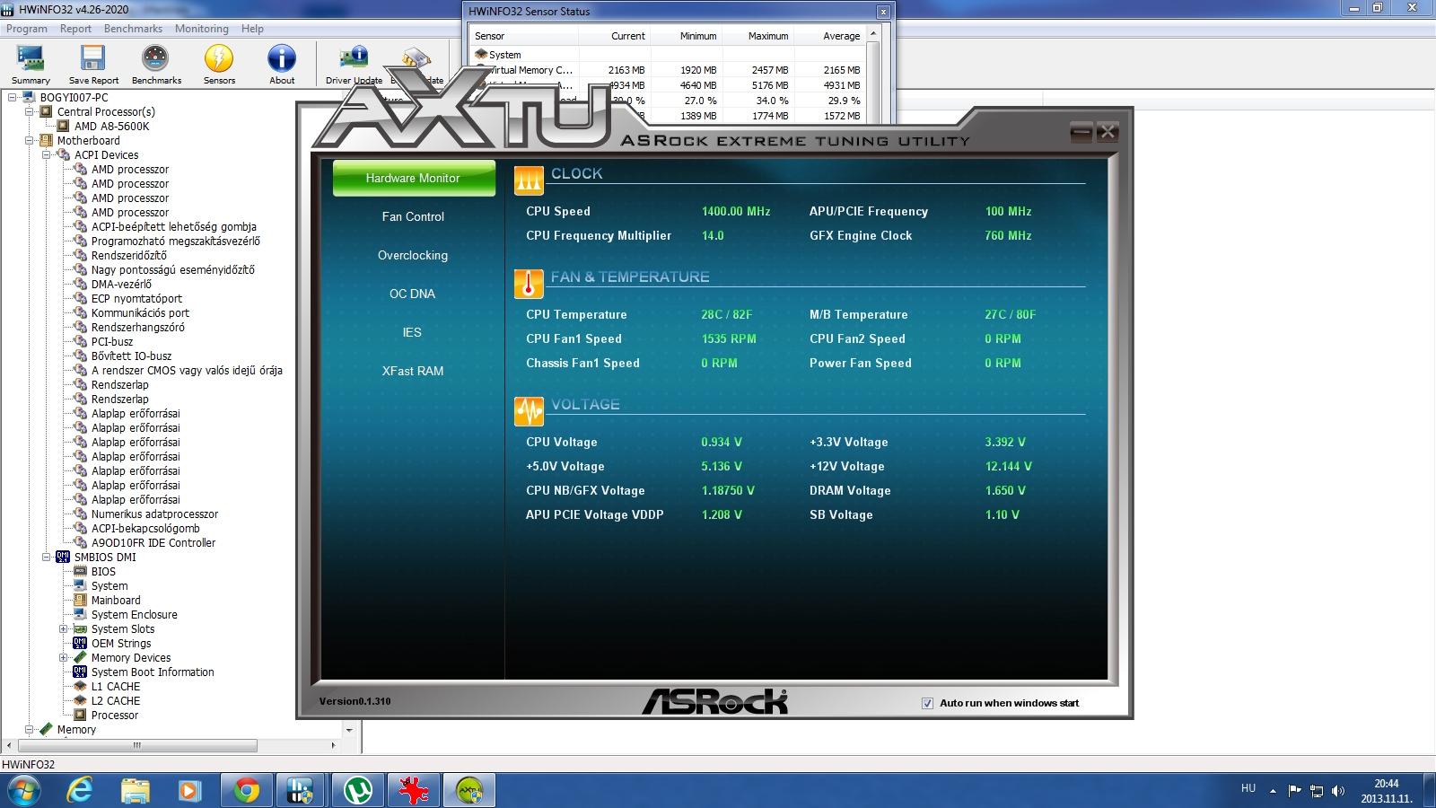Minimize the AXTU window
The image size is (1436, 808).
1081,132
